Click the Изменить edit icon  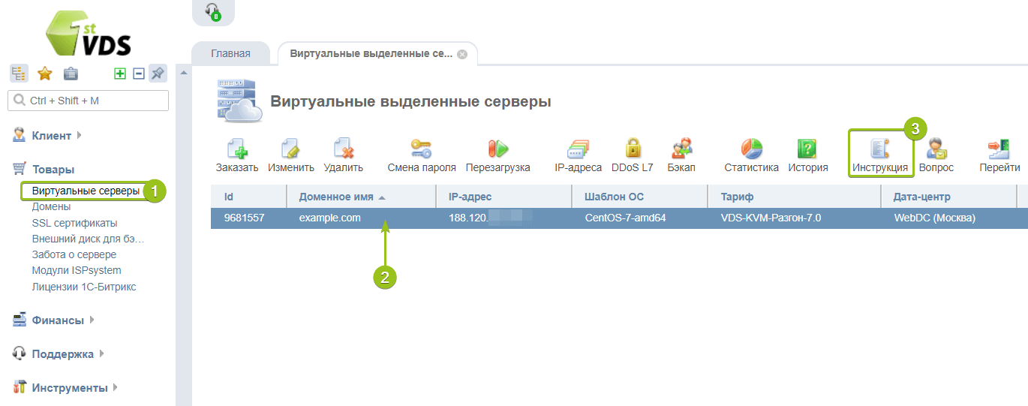[290, 149]
